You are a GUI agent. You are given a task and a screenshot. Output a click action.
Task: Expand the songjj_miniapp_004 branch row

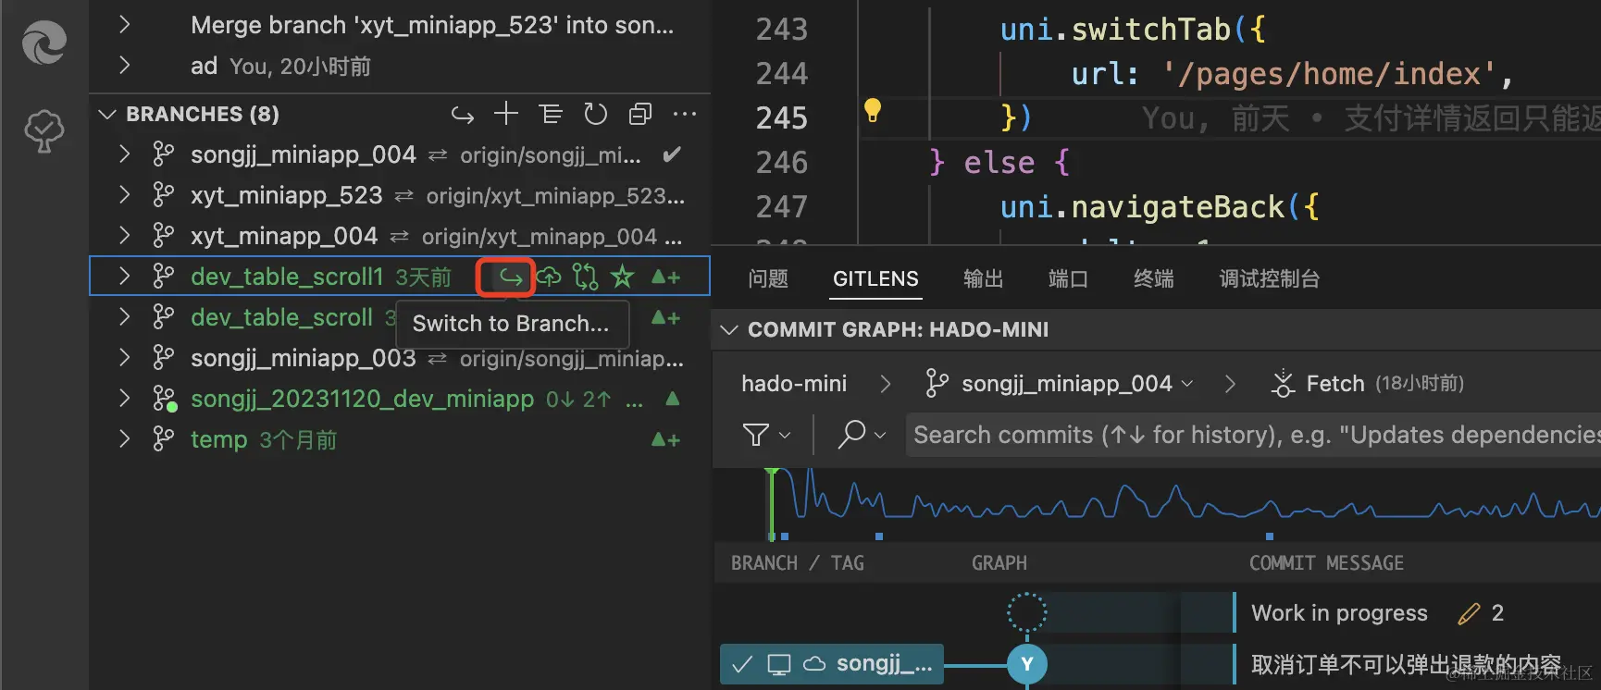[124, 154]
